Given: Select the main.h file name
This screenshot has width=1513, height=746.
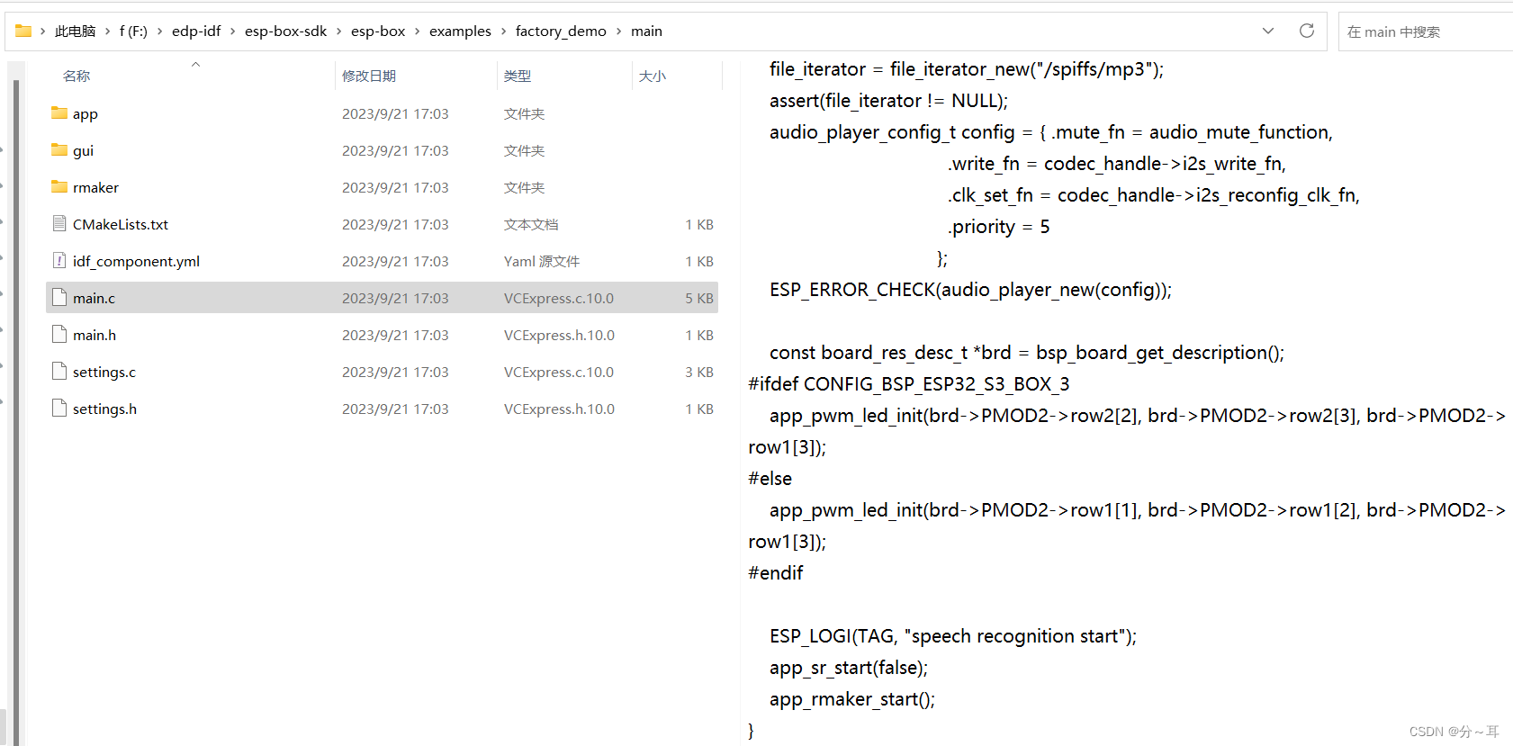Looking at the screenshot, I should click(95, 336).
